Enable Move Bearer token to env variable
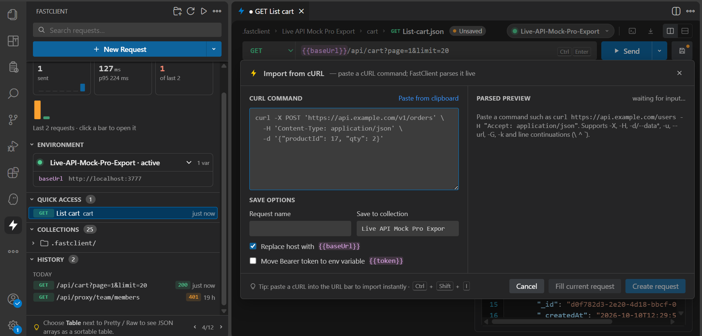This screenshot has width=702, height=336. click(x=253, y=261)
